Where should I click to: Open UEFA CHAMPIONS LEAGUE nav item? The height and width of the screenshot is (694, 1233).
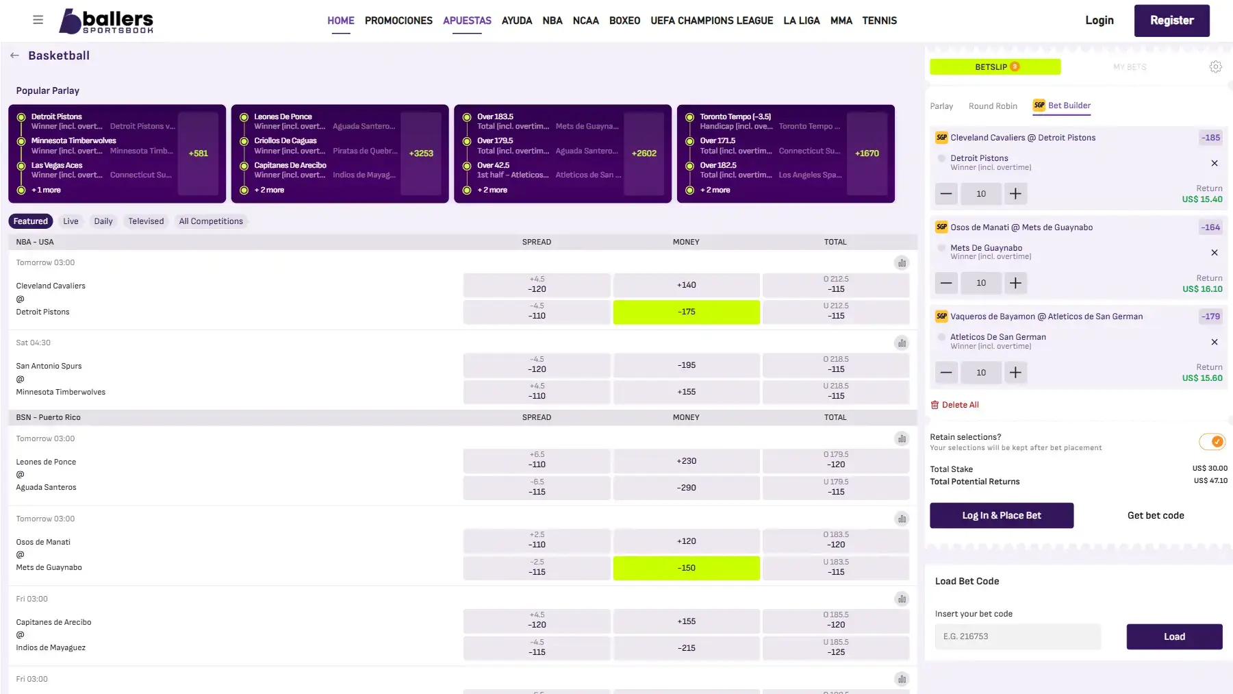pyautogui.click(x=712, y=21)
